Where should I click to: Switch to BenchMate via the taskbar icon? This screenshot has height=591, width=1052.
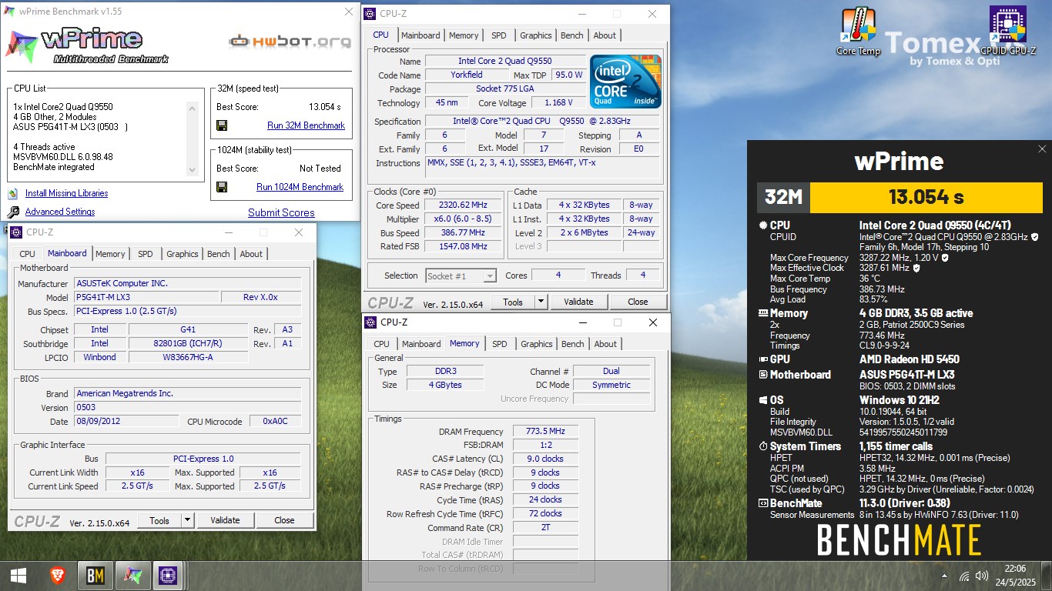click(x=95, y=575)
